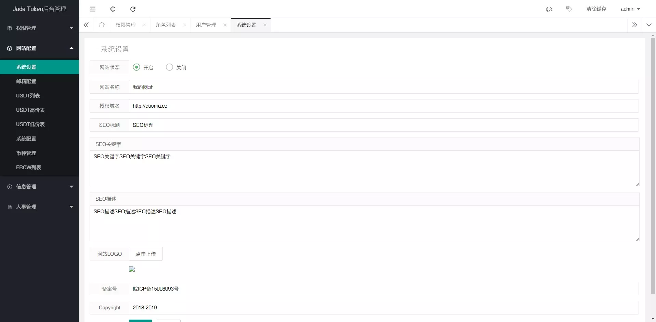Click 清除缓存 in the top bar

pos(596,9)
